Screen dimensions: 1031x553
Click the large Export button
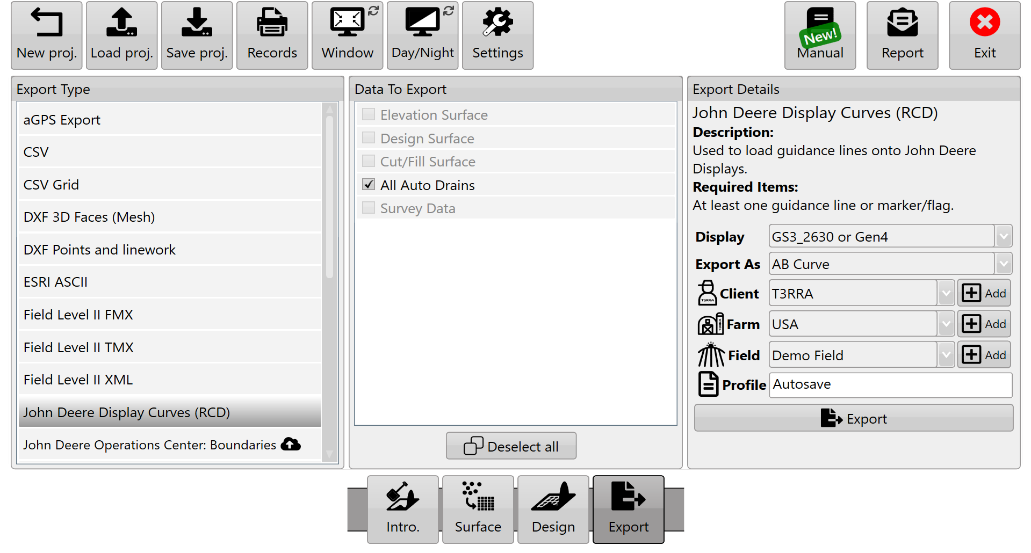tap(854, 418)
